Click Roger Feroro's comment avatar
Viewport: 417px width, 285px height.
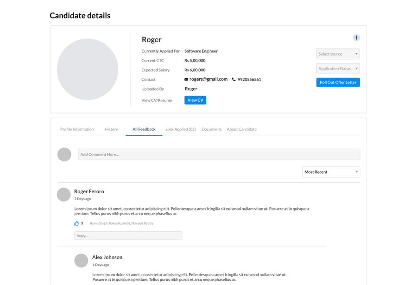pos(63,195)
